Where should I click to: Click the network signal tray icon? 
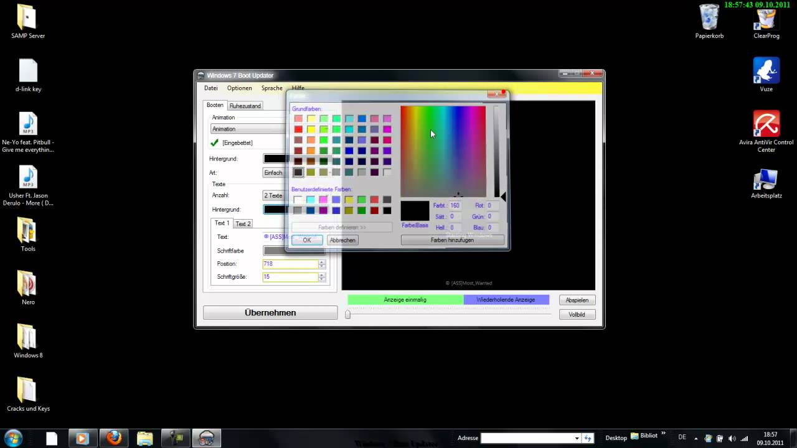click(x=743, y=439)
